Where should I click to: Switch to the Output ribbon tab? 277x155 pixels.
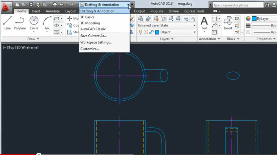point(139,11)
